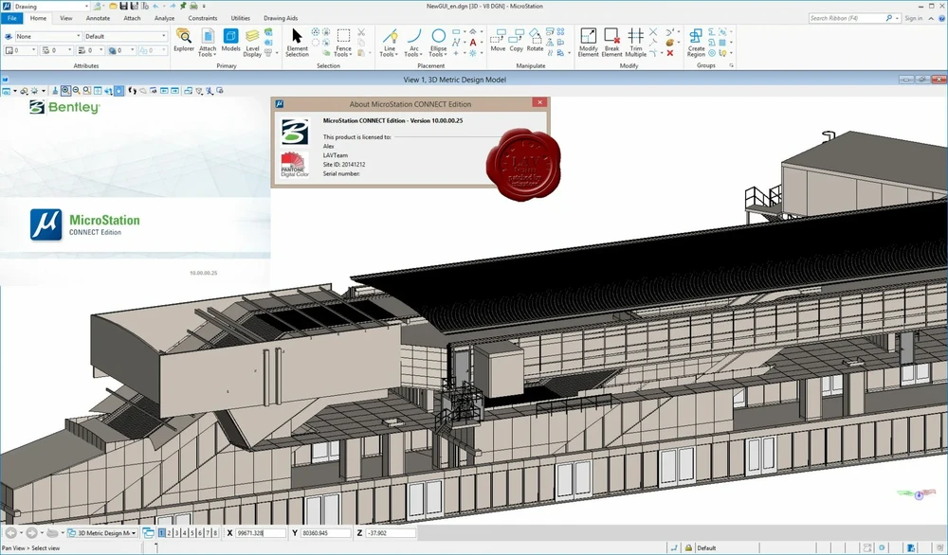Click the Models icon in the ribbon
The image size is (948, 555).
(230, 41)
